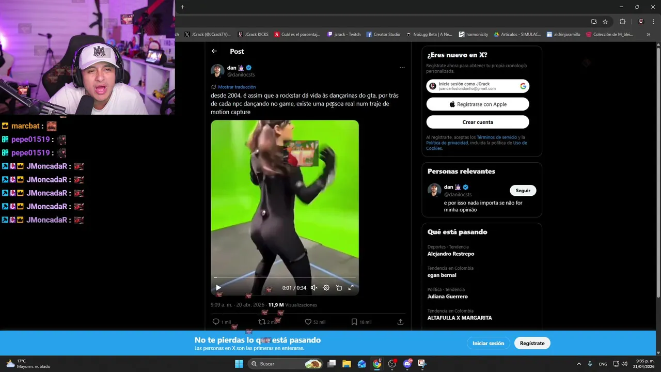Viewport: 661px width, 372px height.
Task: Open the aldrinjaramillo bookmark
Action: [563, 35]
